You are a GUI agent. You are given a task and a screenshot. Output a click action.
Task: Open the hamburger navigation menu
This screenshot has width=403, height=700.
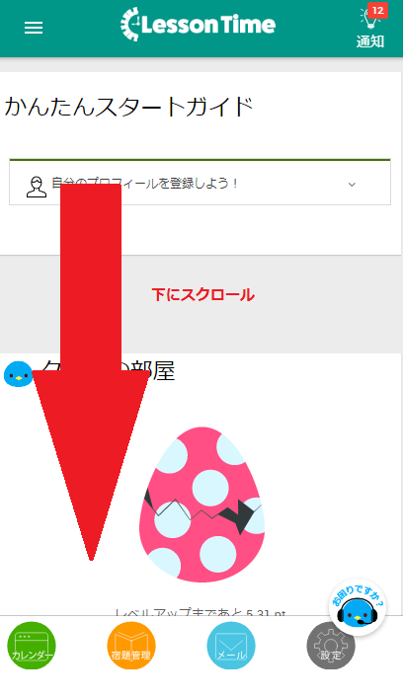point(34,28)
